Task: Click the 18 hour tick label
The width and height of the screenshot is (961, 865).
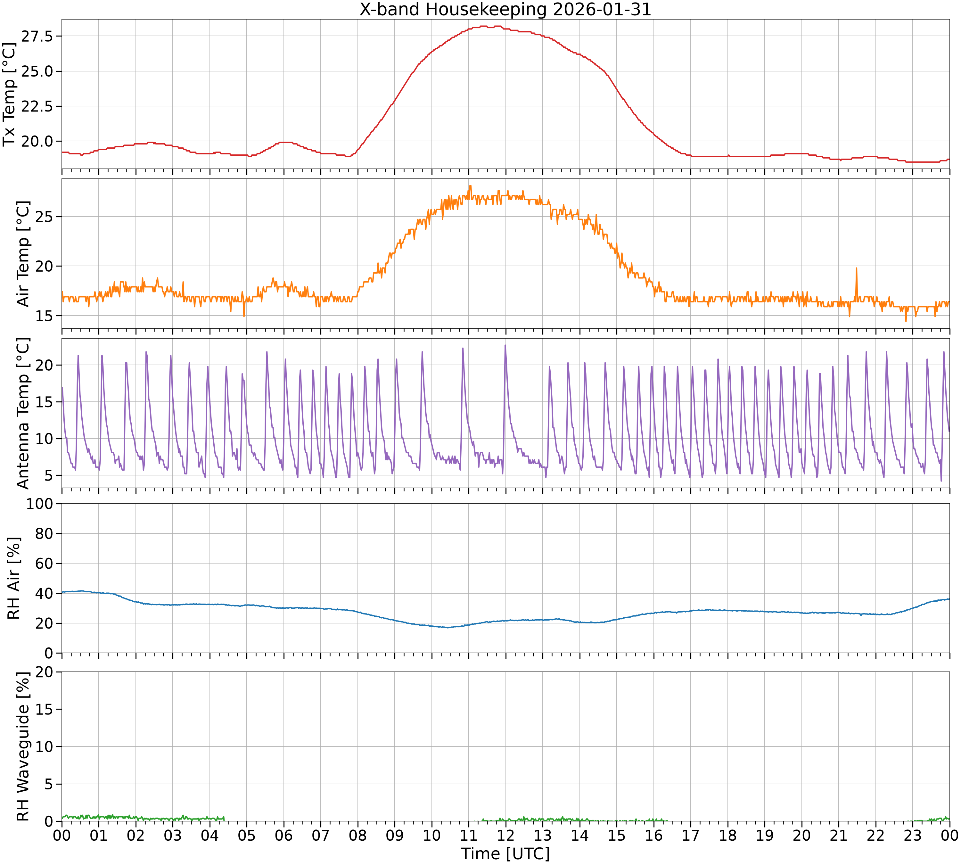Action: click(728, 835)
